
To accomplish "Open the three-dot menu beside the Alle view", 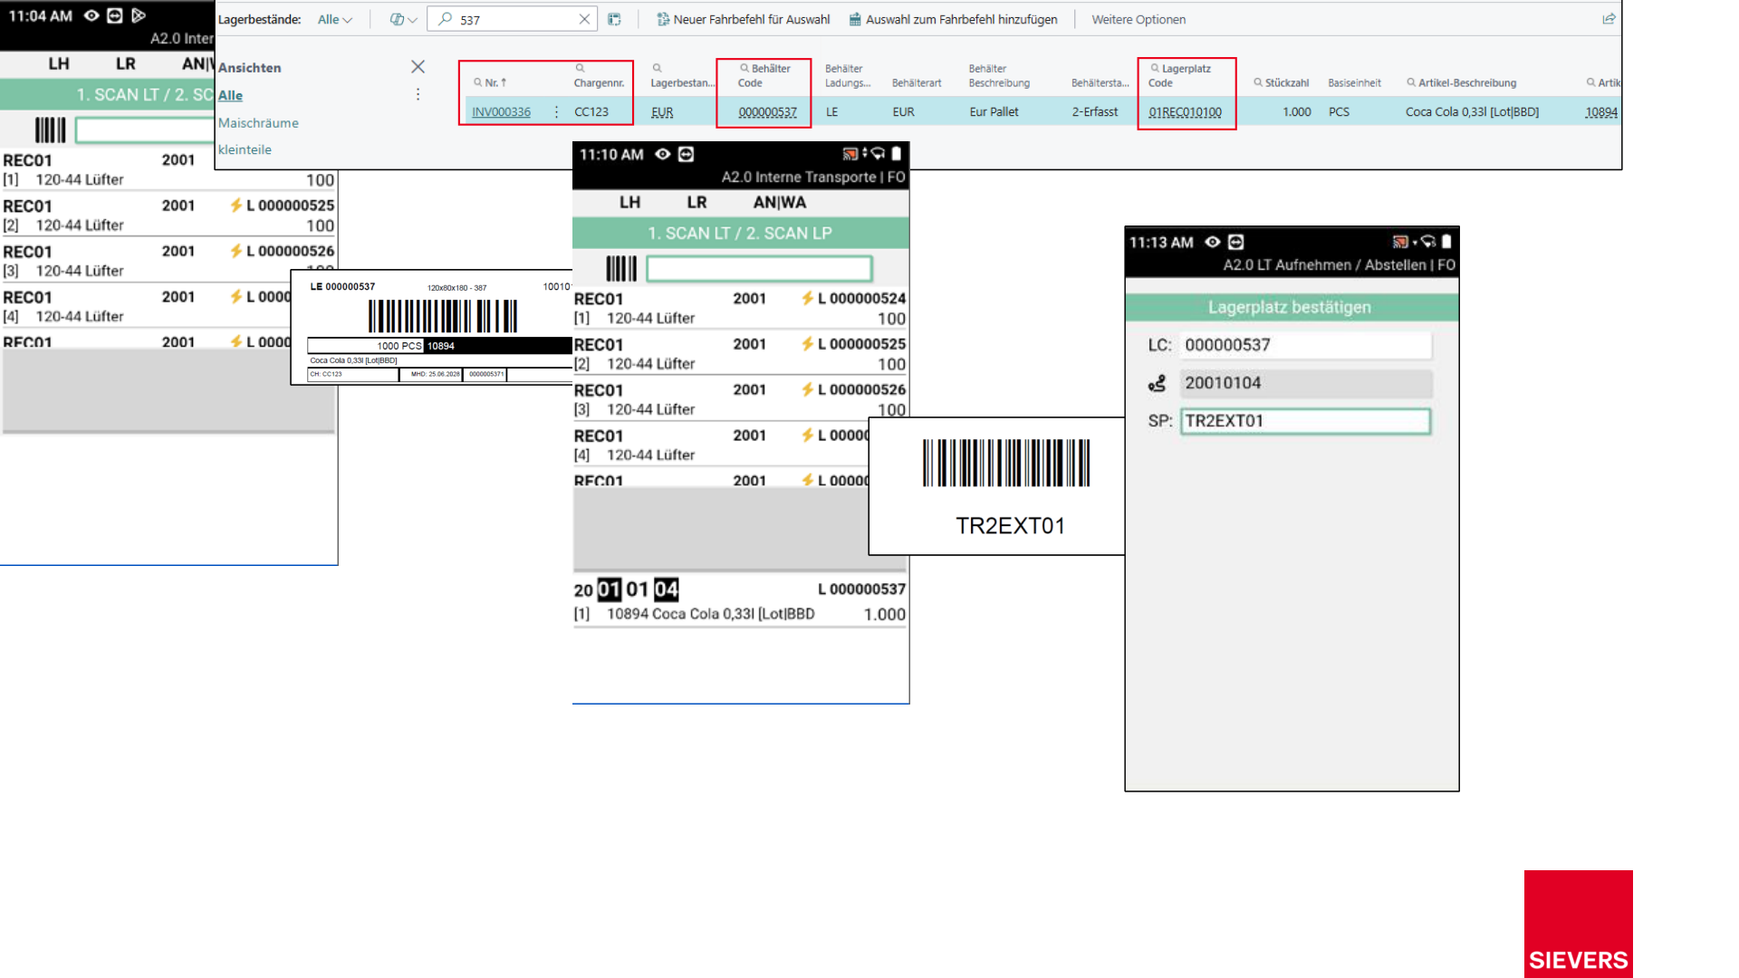I will click(418, 94).
